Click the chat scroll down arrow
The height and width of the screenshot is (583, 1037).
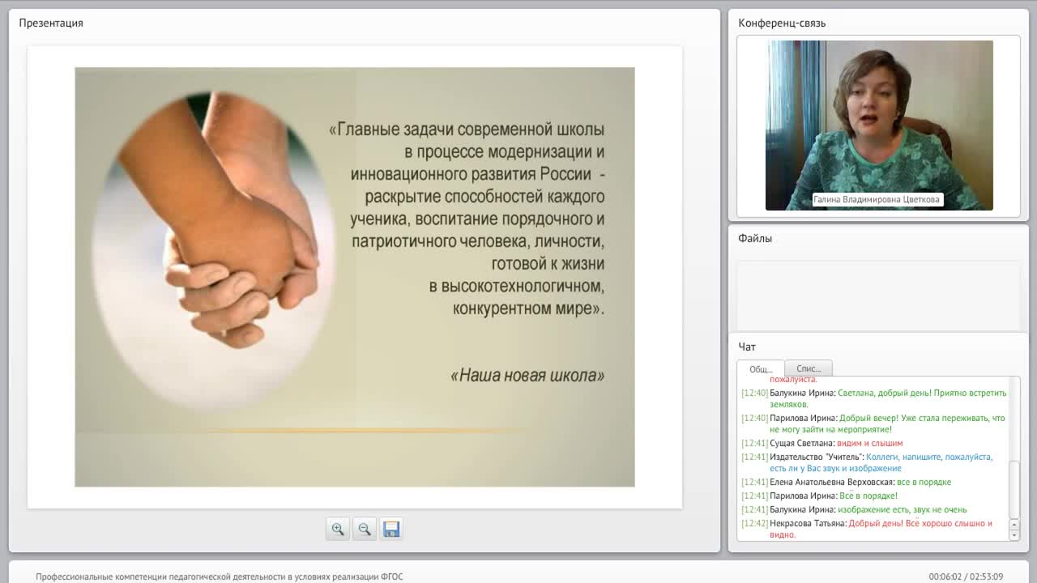[1014, 535]
